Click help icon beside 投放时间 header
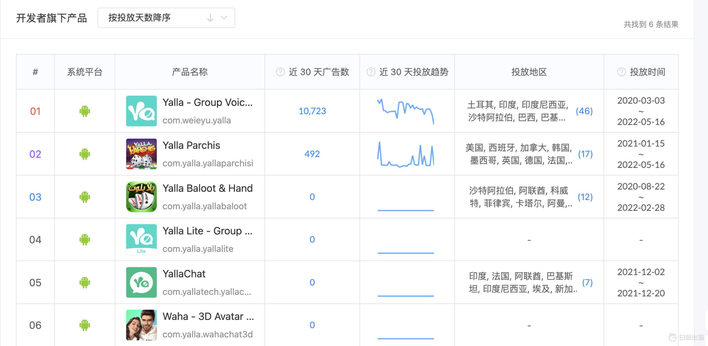Viewport: 708px width, 346px height. coord(621,72)
